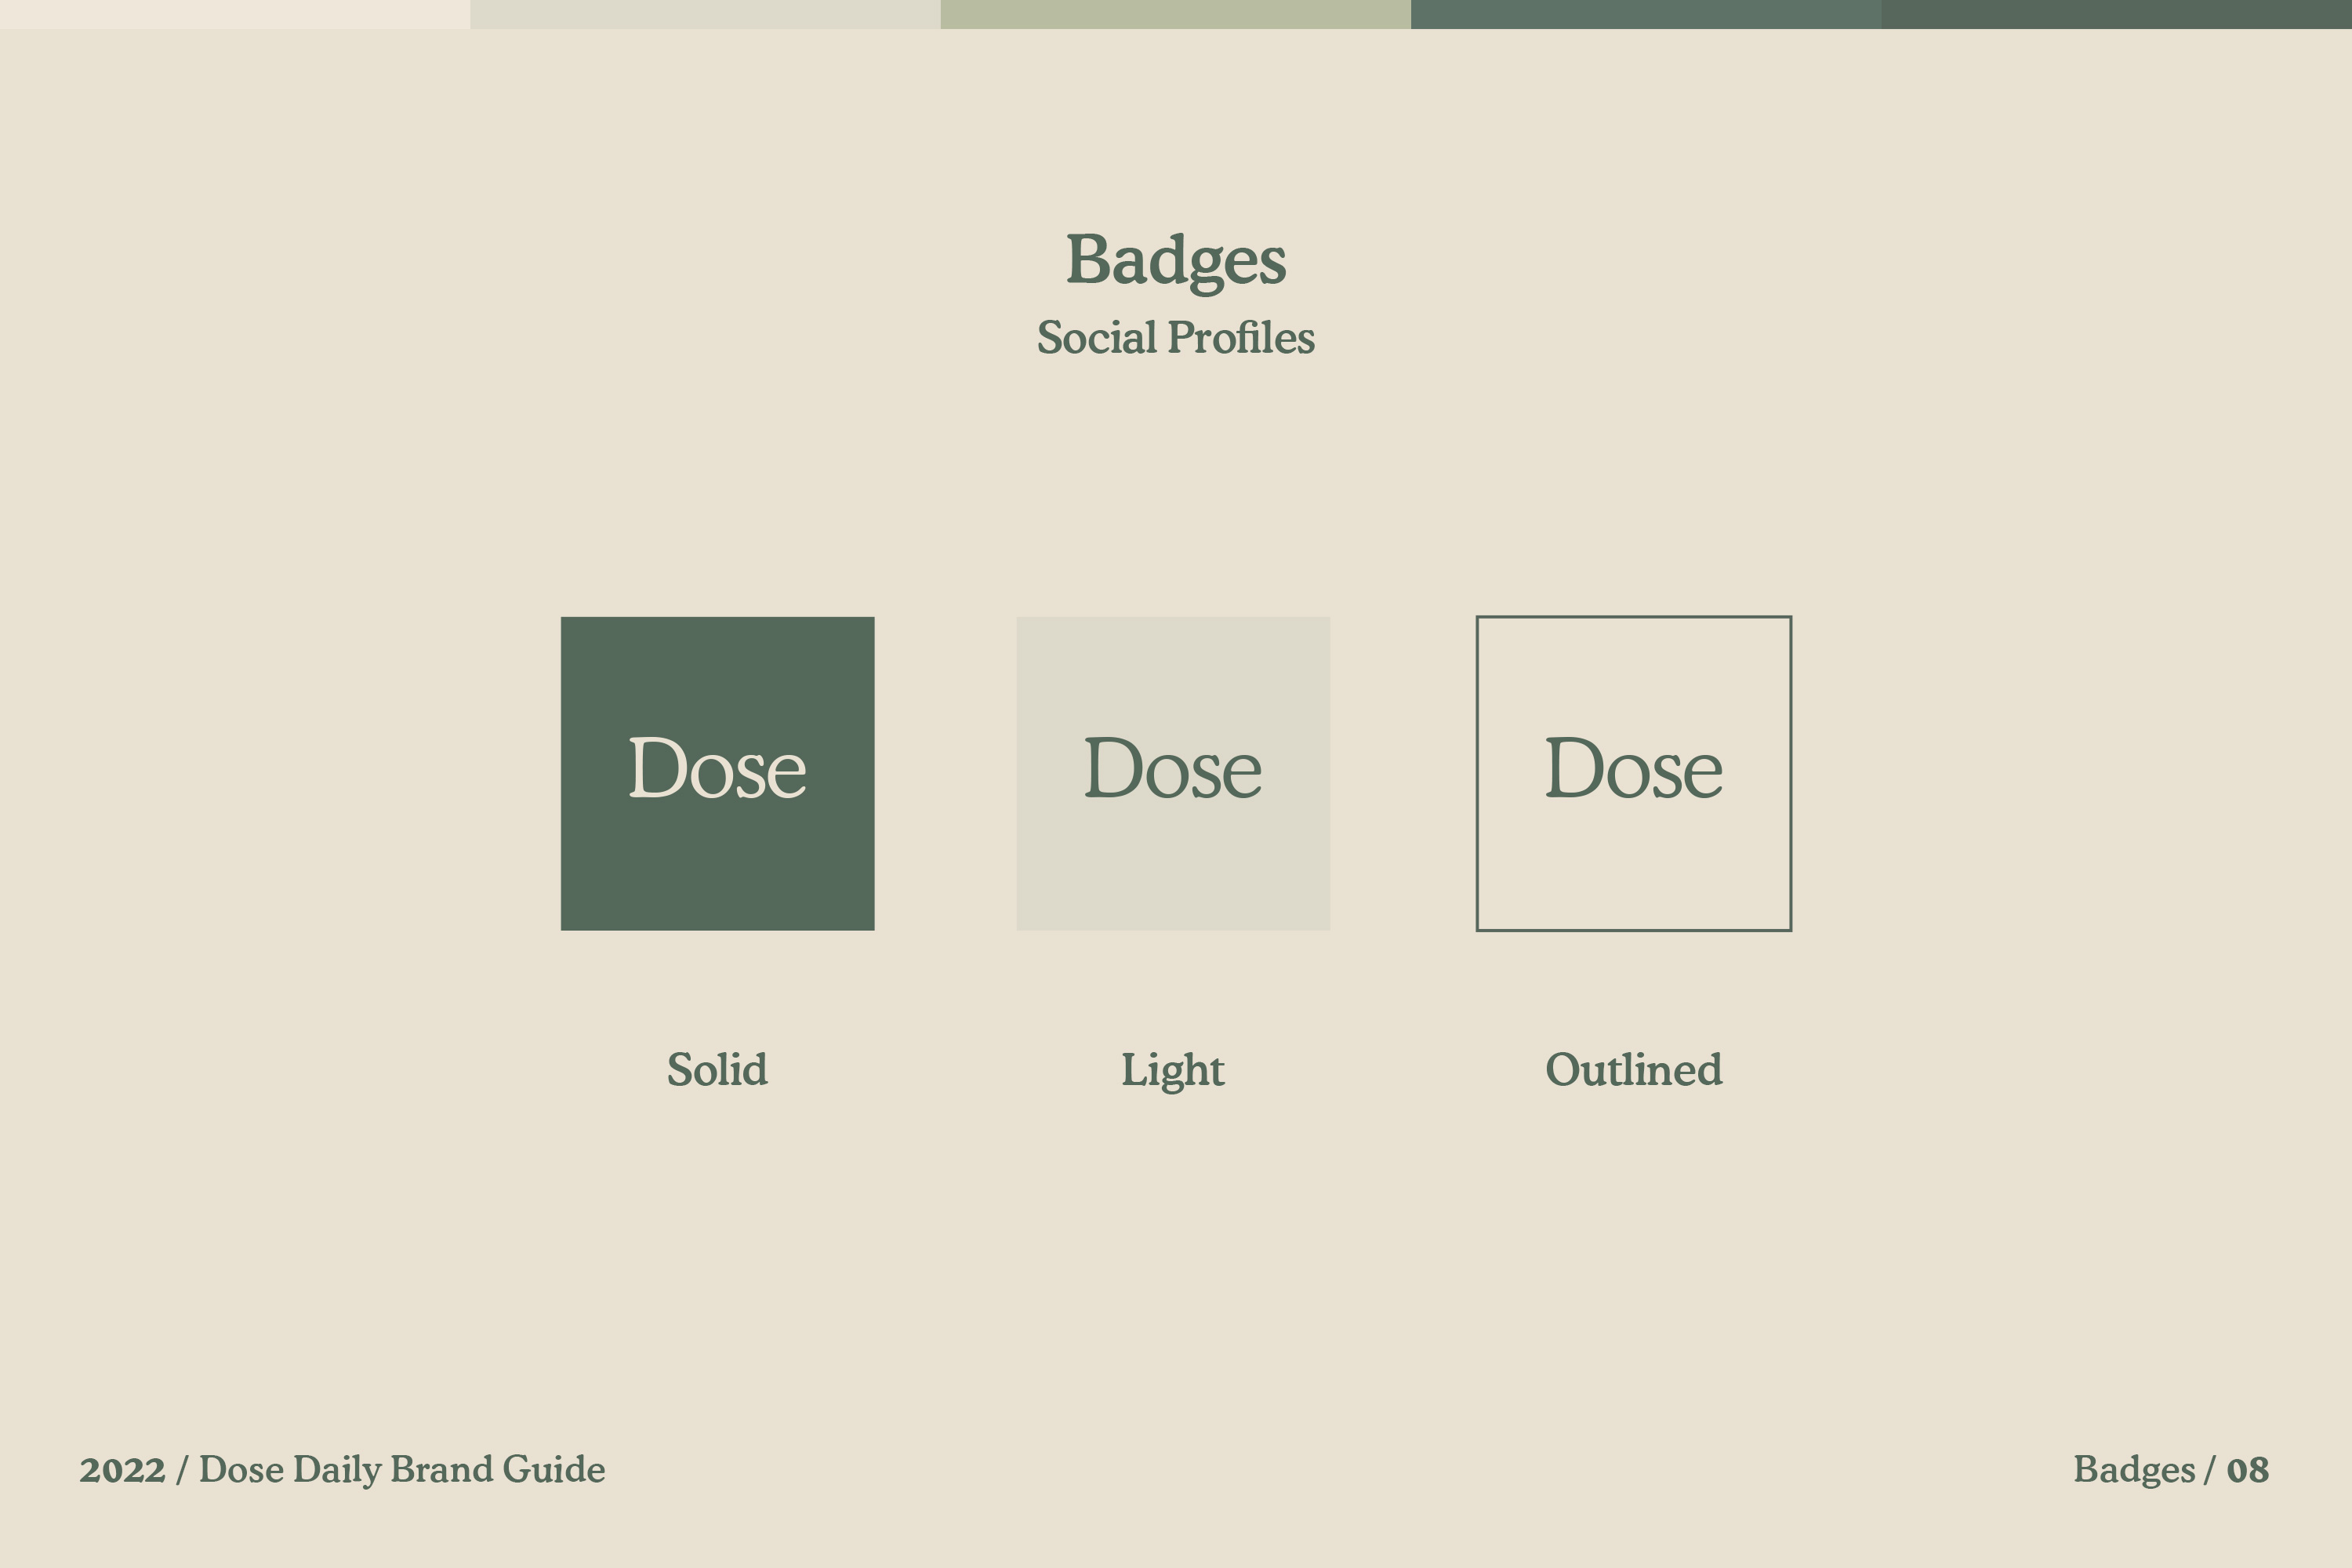Click the "Outlined" caption label
The height and width of the screenshot is (1568, 2352).
pos(1633,1069)
